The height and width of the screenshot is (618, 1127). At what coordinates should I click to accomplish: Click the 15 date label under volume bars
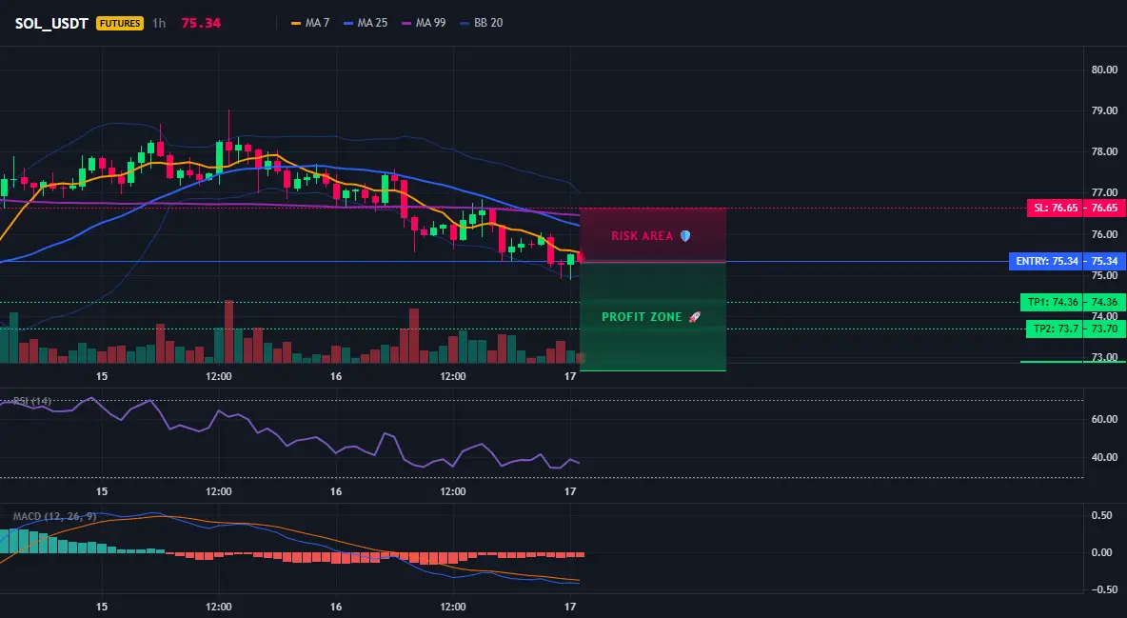pyautogui.click(x=102, y=376)
